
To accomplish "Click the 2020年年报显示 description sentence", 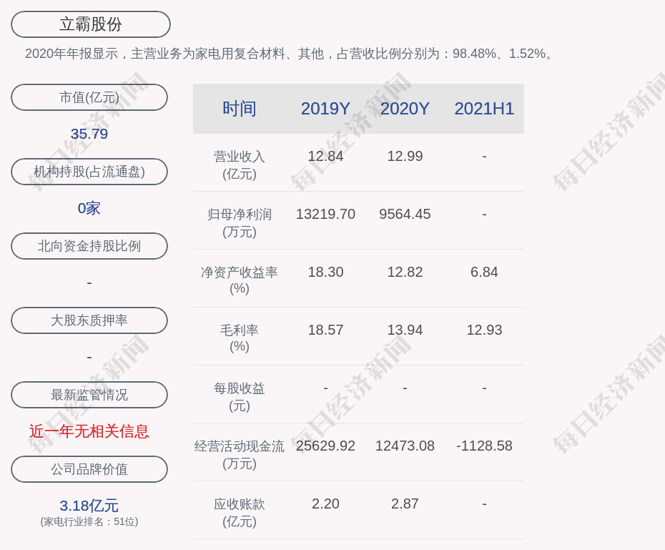I will [290, 54].
